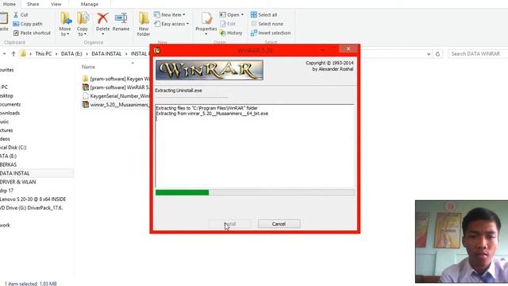The height and width of the screenshot is (286, 508).
Task: Click the address bar refresh icon
Action: (x=437, y=54)
